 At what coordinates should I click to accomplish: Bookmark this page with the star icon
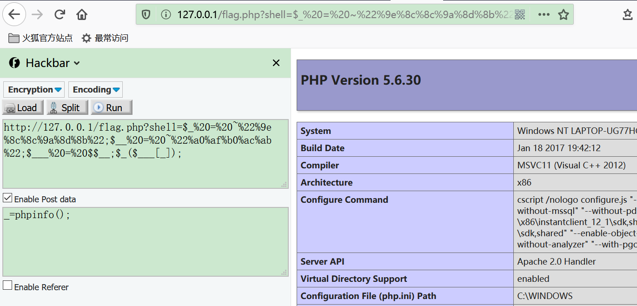coord(564,14)
